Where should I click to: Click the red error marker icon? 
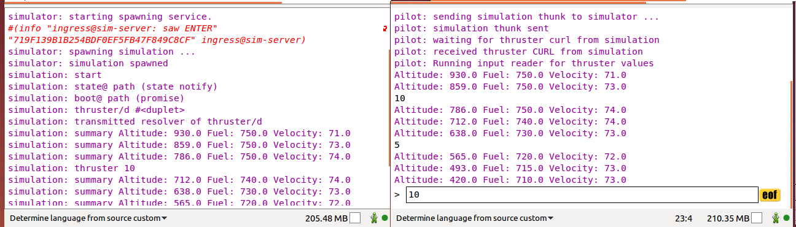point(384,29)
